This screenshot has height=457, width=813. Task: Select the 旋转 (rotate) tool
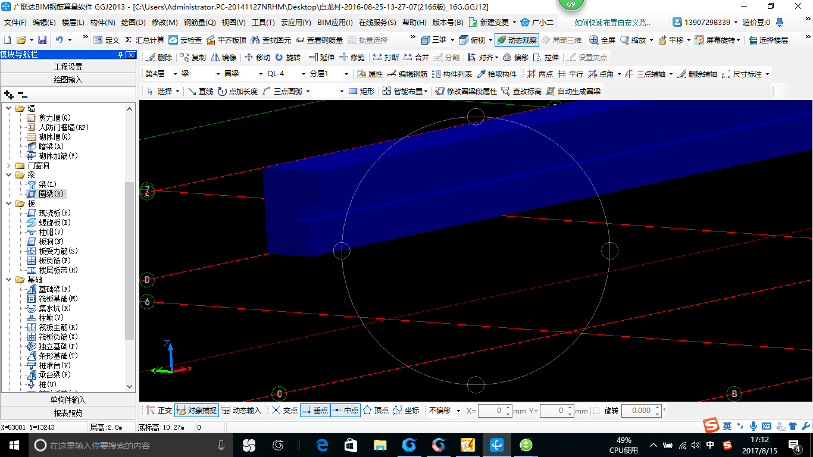(x=288, y=58)
